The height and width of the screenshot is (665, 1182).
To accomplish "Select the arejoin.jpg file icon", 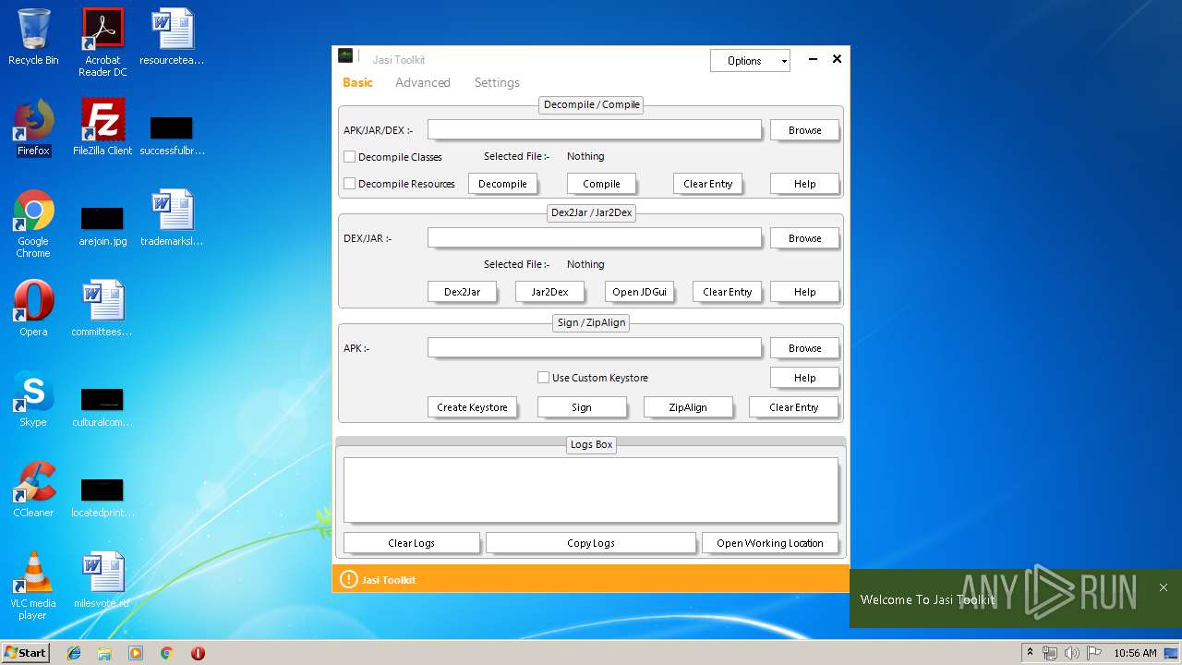I will [x=103, y=225].
